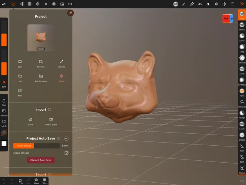Select the Paint tool

tap(242, 92)
